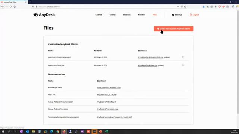
Task: Click Group Policies Template label
Action: point(58,109)
